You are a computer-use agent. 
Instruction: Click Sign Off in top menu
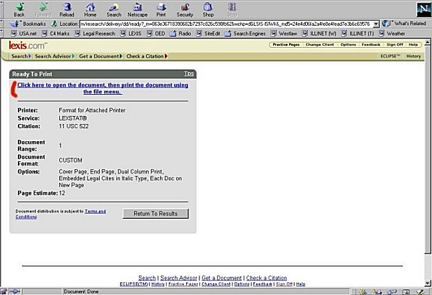coord(395,44)
